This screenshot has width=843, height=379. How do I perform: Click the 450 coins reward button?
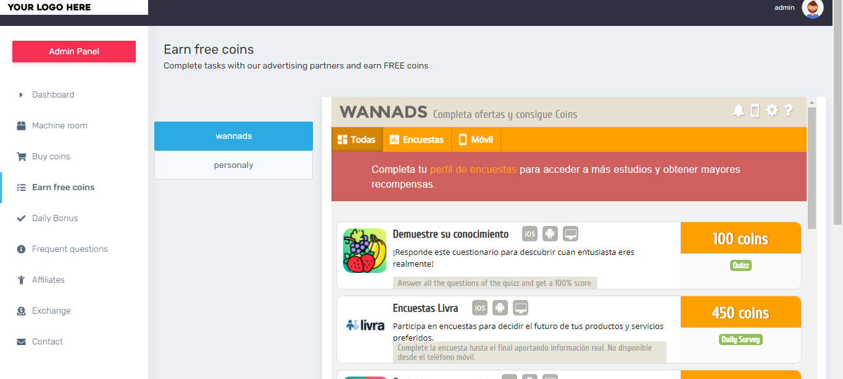pos(741,312)
